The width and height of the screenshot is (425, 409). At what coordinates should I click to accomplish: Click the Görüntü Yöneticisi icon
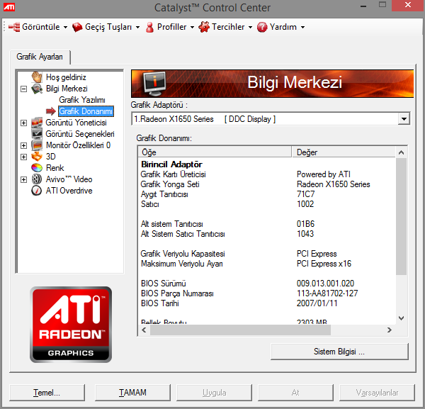tap(37, 123)
